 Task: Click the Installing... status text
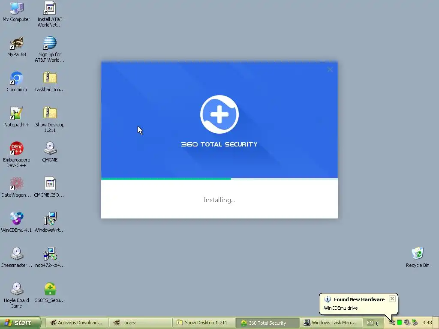tap(219, 200)
